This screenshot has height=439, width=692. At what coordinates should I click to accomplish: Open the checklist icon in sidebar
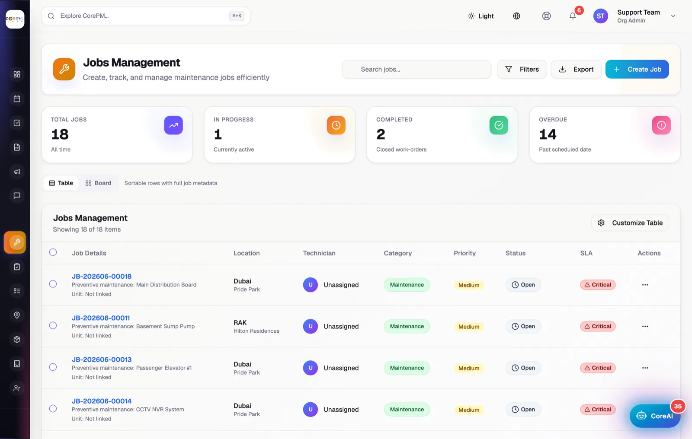point(17,291)
